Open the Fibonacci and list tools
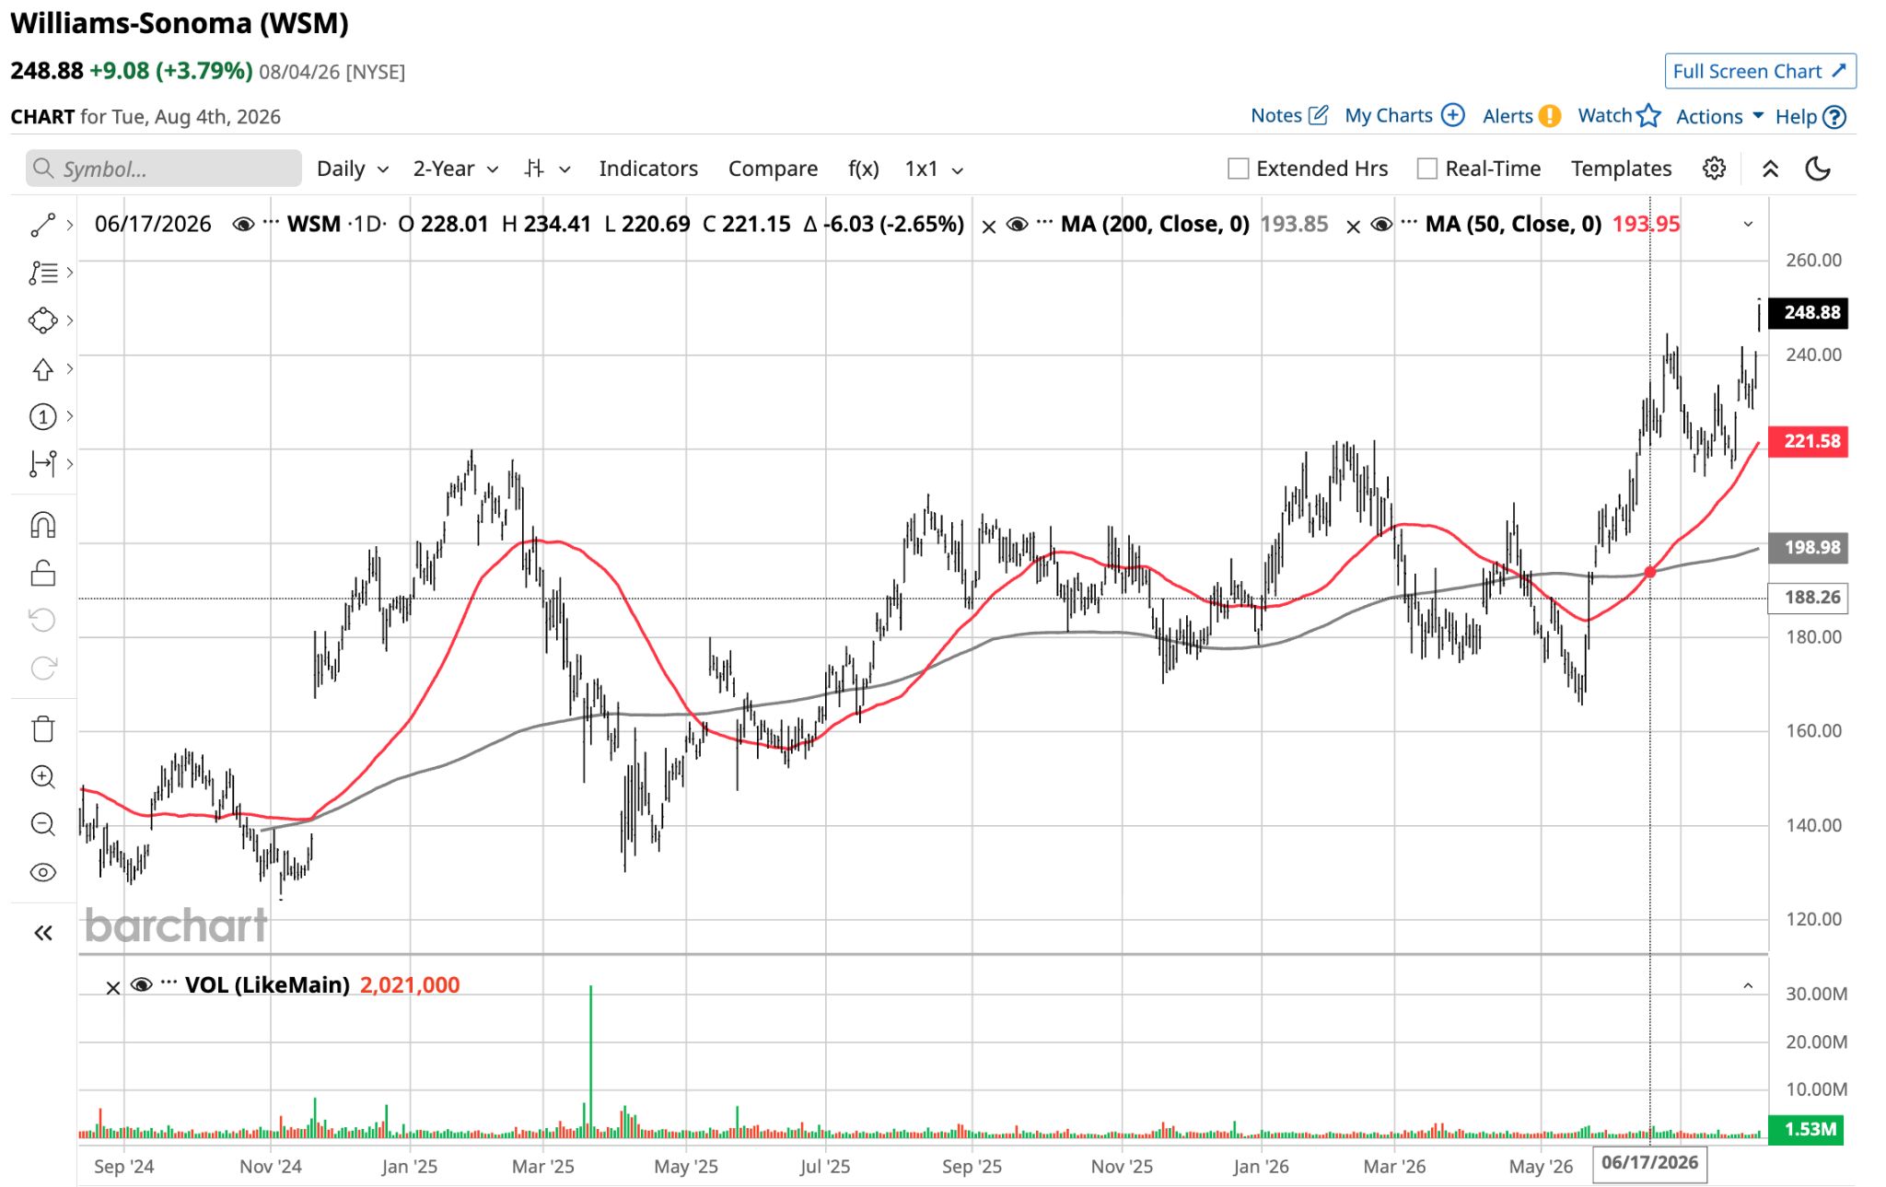Screen dimensions: 1886x1187 [x=42, y=273]
